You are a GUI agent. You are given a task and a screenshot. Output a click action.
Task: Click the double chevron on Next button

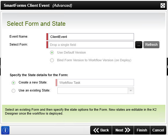click(127, 130)
